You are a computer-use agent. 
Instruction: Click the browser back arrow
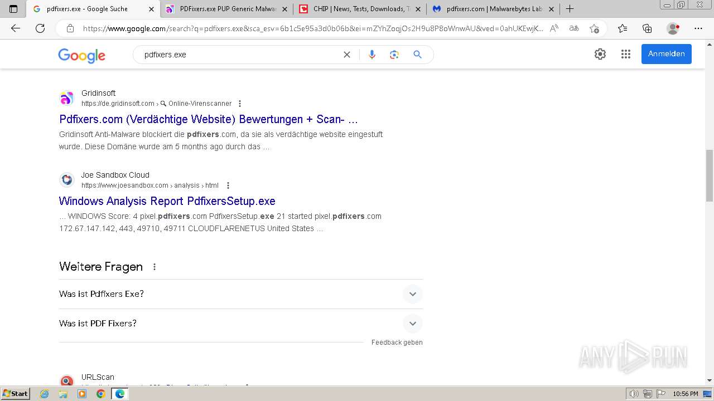(16, 28)
